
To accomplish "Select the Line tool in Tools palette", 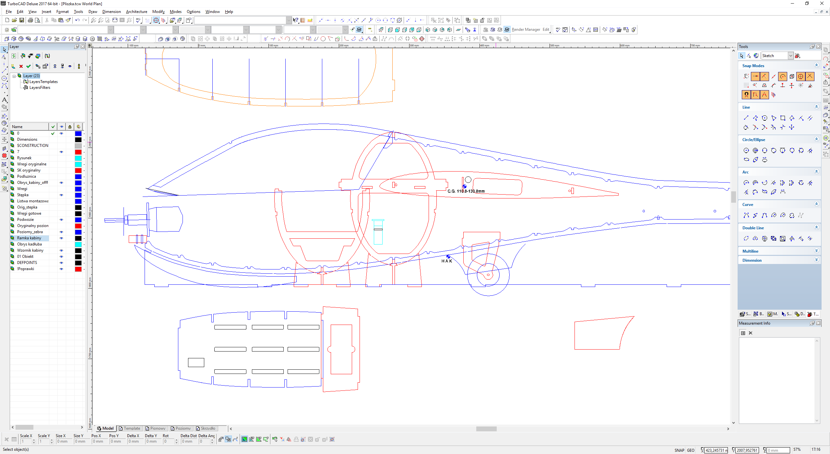I will click(x=746, y=118).
